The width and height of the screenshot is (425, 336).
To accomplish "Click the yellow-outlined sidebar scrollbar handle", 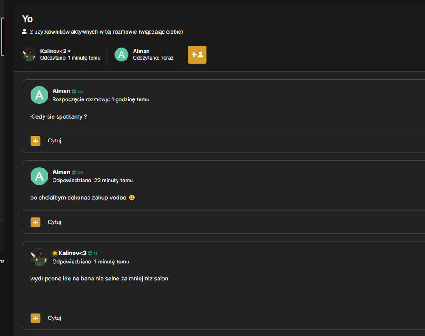I will point(3,37).
